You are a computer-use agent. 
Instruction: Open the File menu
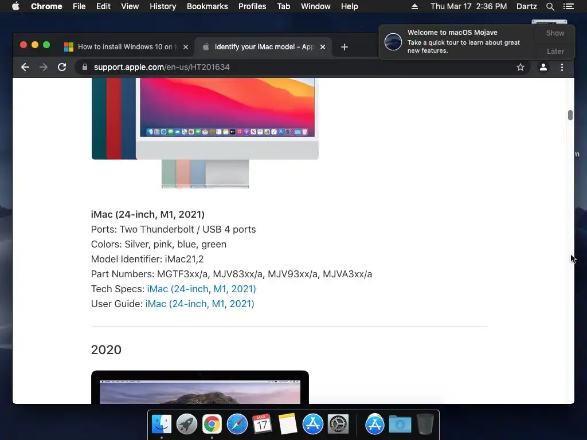pos(79,6)
